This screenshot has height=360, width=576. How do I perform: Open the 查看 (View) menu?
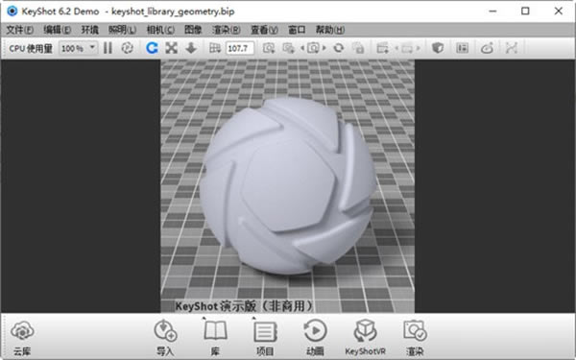coord(264,30)
